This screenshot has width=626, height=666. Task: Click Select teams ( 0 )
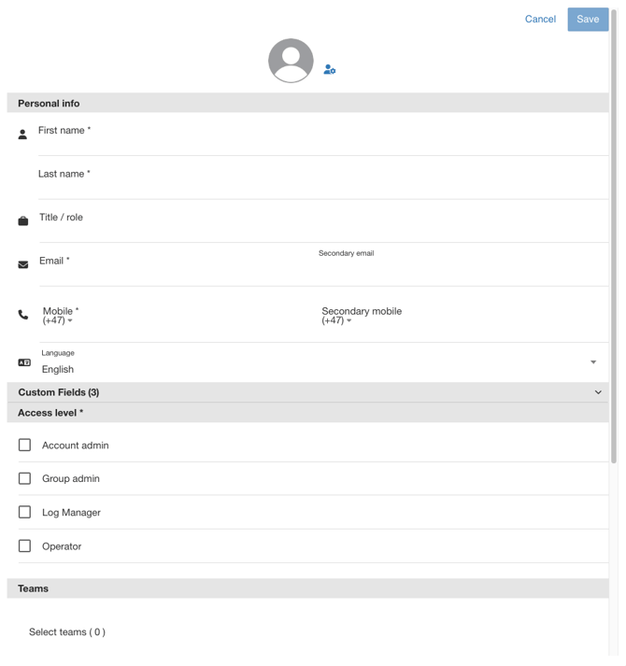coord(67,632)
